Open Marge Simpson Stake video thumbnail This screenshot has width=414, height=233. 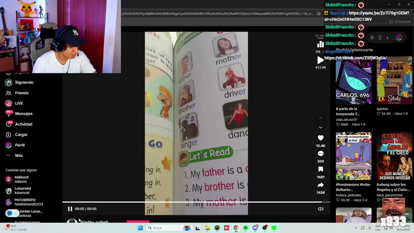pos(394,80)
